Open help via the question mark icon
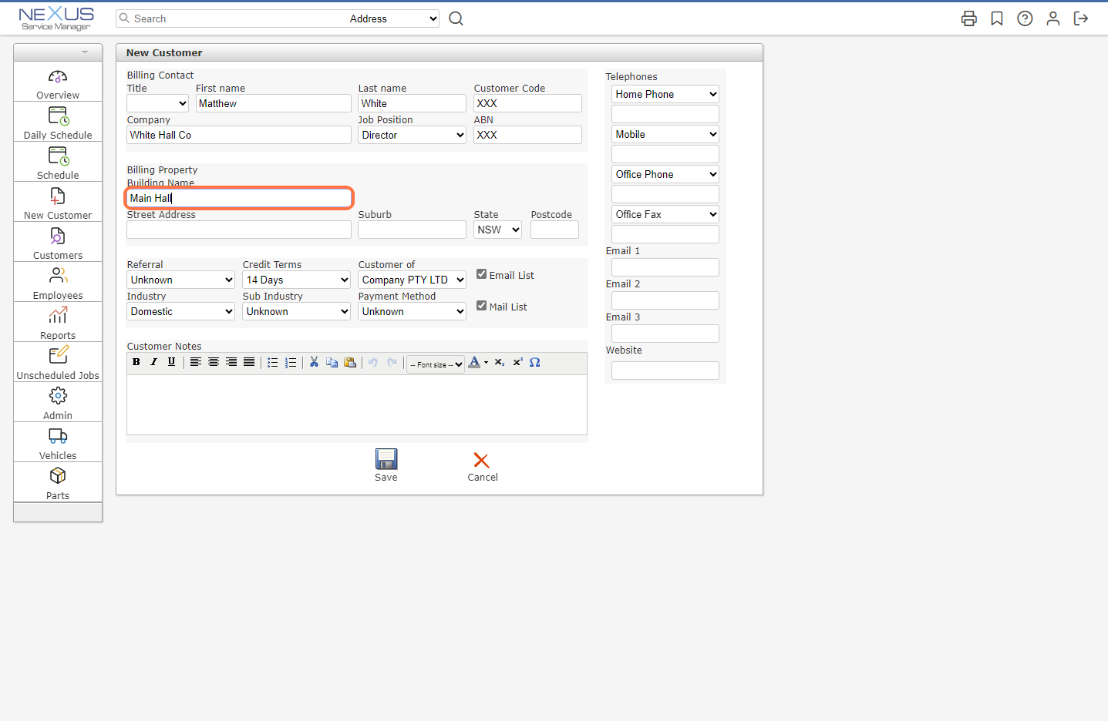Viewport: 1108px width, 721px height. [1025, 18]
